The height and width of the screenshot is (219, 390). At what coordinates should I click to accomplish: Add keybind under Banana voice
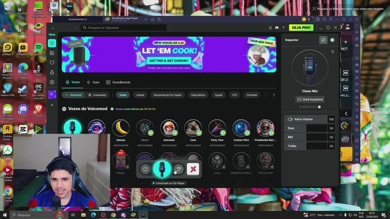tap(121, 145)
